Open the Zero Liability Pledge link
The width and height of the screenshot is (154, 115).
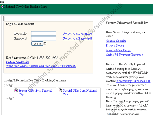pos(118,50)
